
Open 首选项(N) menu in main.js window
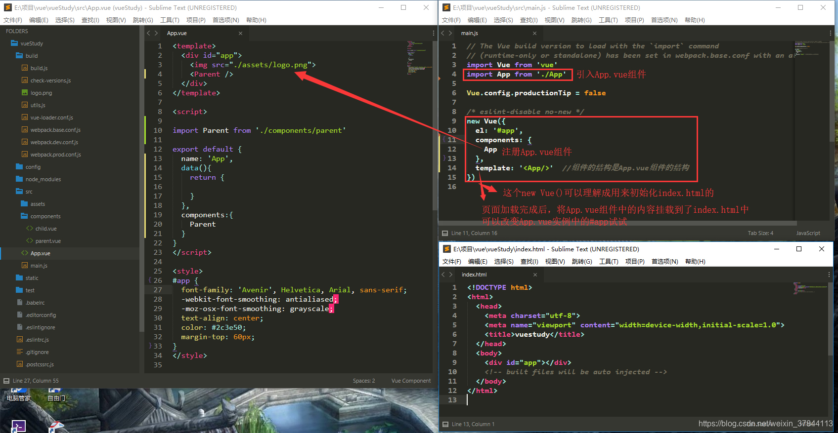point(664,20)
